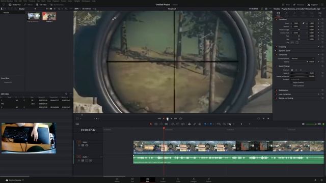Select the Selection Mode arrow tool

click(x=151, y=124)
